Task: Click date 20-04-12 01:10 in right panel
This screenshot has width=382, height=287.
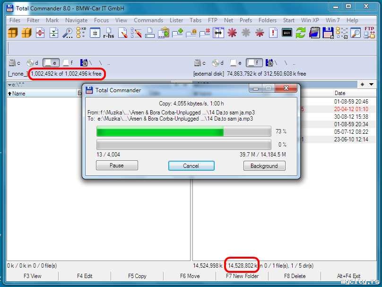Action: [x=351, y=109]
